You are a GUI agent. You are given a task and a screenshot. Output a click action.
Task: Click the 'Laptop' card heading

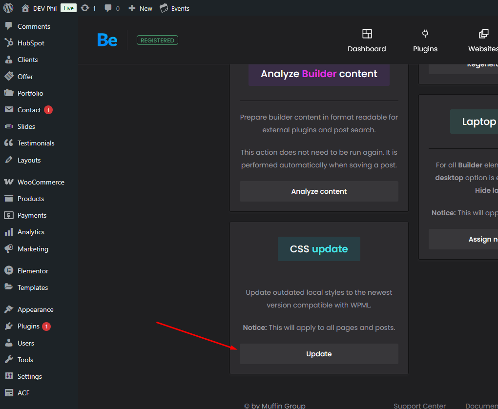pyautogui.click(x=479, y=122)
